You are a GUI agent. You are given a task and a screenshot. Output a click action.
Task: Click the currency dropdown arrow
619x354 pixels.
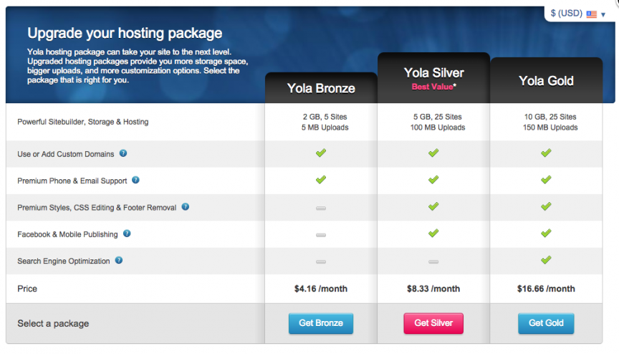(603, 14)
